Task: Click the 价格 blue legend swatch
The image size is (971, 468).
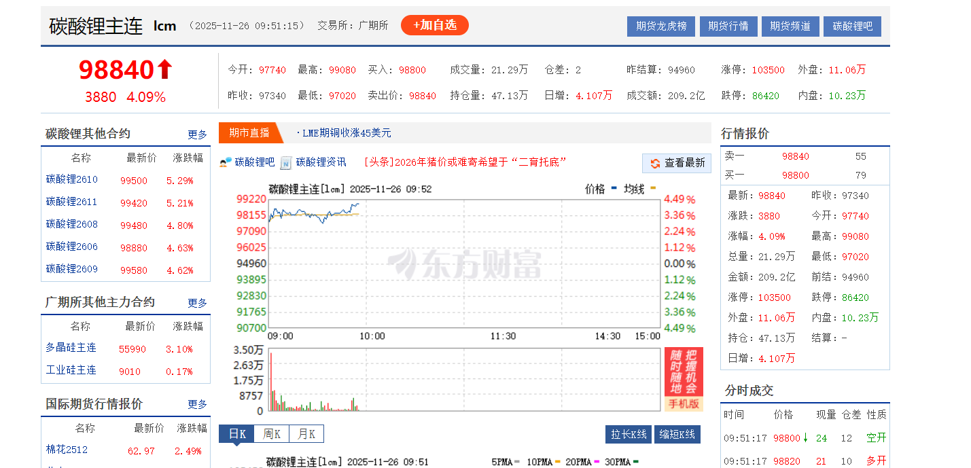Action: coord(614,187)
